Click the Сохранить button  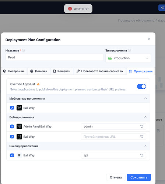[x=139, y=177]
